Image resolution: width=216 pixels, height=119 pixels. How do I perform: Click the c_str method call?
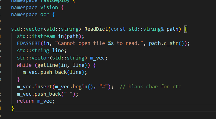tap(171, 43)
